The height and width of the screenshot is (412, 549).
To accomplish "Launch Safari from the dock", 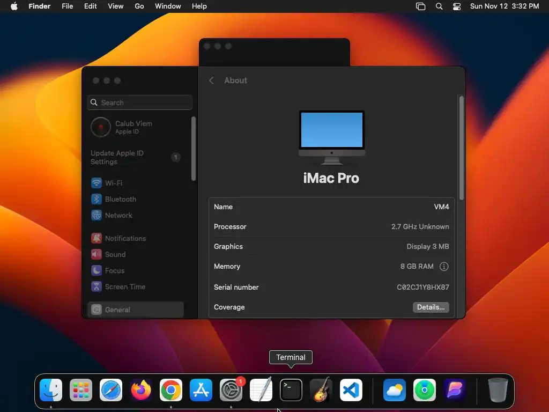I will pos(111,390).
